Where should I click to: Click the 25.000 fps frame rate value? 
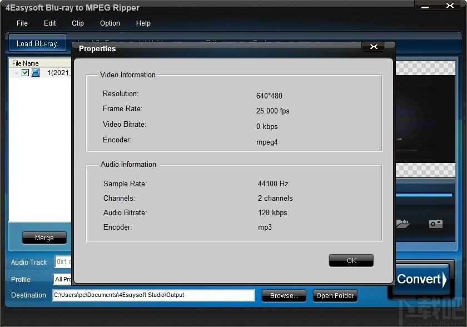273,111
